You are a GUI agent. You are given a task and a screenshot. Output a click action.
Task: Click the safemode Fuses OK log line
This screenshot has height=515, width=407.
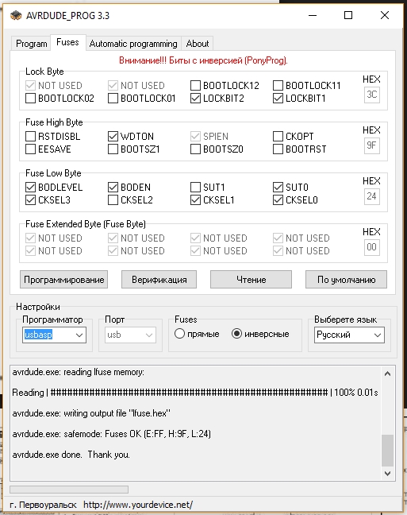(112, 434)
